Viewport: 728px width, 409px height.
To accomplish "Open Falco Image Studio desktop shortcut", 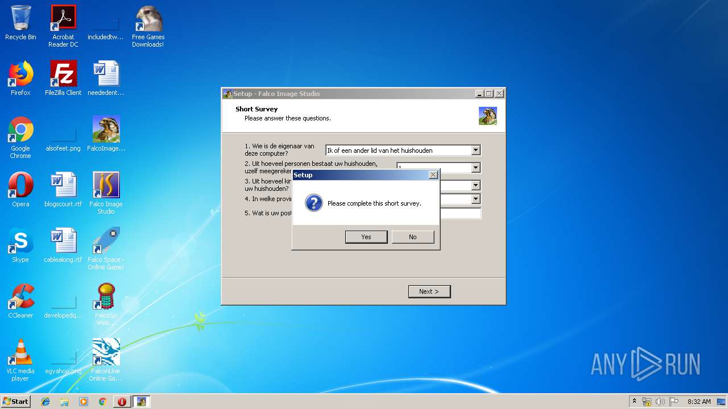I will 106,193.
